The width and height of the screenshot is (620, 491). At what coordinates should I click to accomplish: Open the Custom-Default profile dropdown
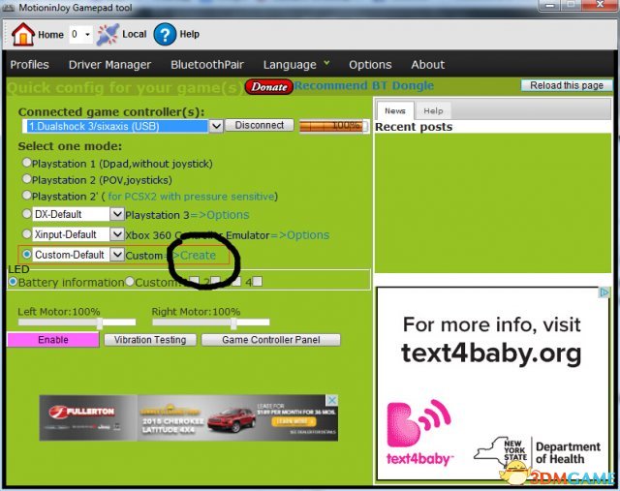pos(116,254)
